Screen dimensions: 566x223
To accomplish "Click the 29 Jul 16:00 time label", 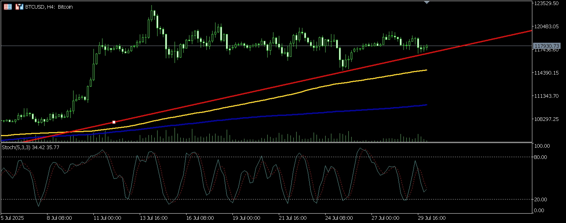I will tap(431, 218).
